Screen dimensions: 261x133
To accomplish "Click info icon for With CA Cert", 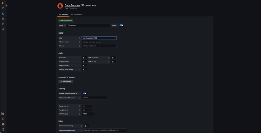I will [x=109, y=62].
